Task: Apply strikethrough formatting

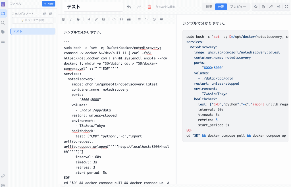Action: click(x=78, y=19)
